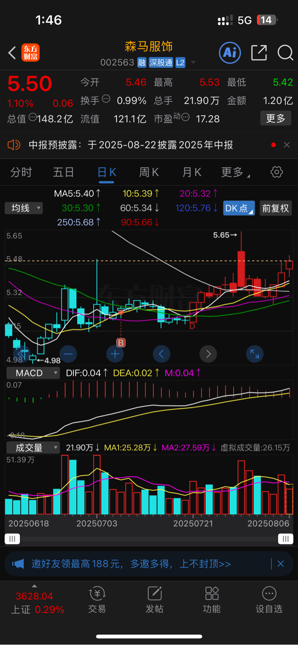Open the 中报预披露 announcement text
Image resolution: width=298 pixels, height=645 pixels.
(x=131, y=145)
